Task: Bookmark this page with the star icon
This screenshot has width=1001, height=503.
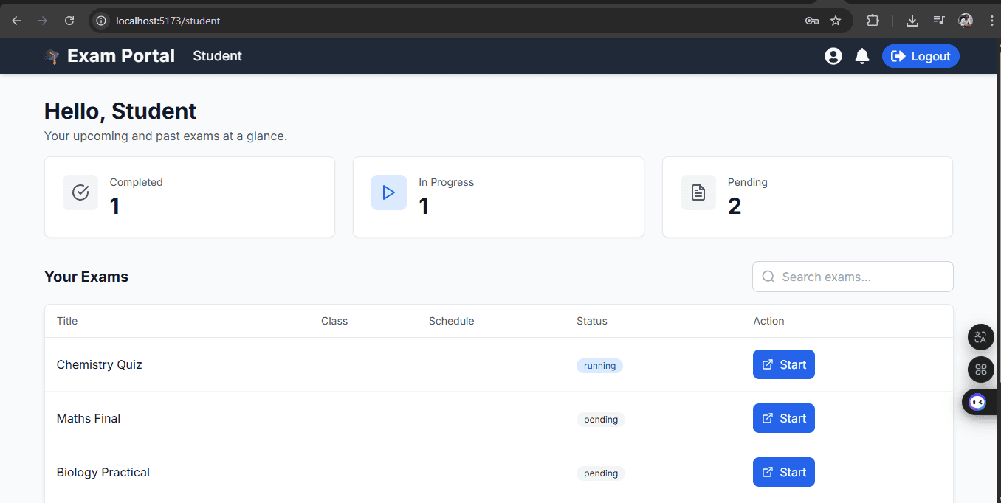Action: (836, 21)
